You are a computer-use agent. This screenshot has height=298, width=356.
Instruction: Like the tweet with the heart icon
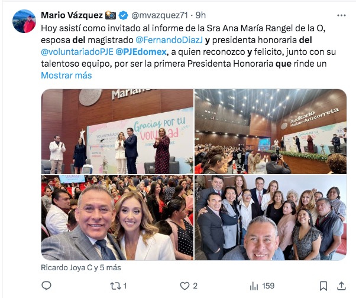[x=185, y=286]
